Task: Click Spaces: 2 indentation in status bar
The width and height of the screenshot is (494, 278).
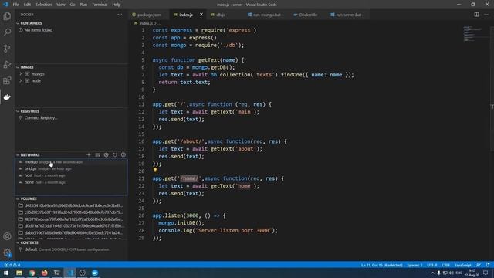Action: 414,265
